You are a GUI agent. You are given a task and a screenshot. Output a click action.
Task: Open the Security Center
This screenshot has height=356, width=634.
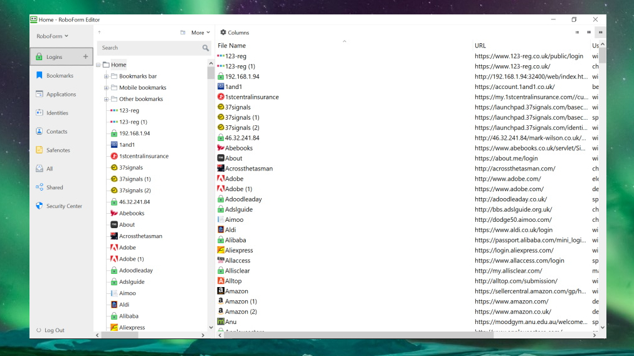pyautogui.click(x=64, y=206)
